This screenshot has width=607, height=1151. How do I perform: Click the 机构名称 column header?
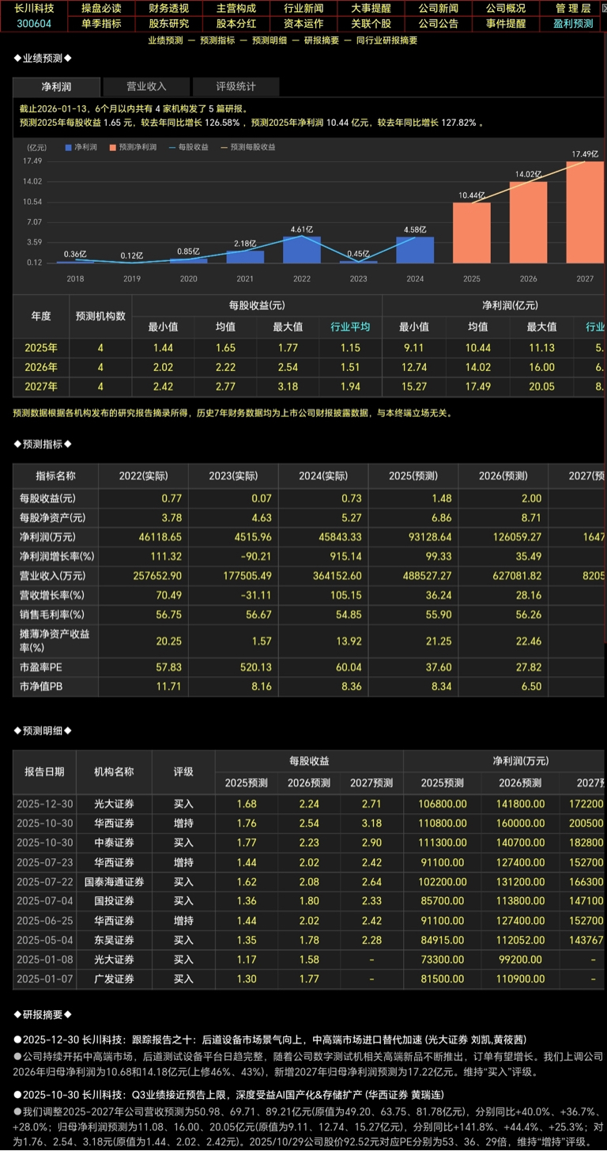(114, 772)
